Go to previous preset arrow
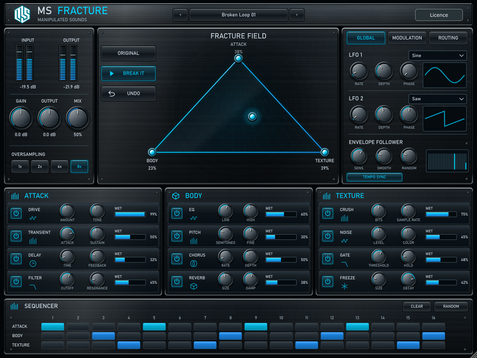This screenshot has height=358, width=477. pyautogui.click(x=180, y=15)
